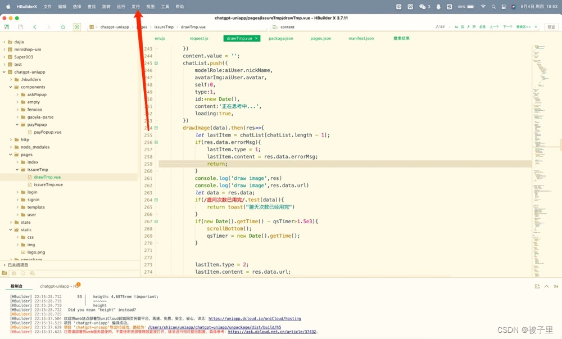Viewport: 562px width, 339px height.
Task: Toggle case-sensitive Aa search option
Action: point(456,27)
